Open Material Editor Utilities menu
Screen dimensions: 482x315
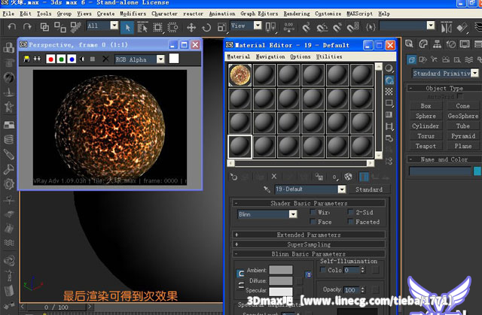(329, 56)
